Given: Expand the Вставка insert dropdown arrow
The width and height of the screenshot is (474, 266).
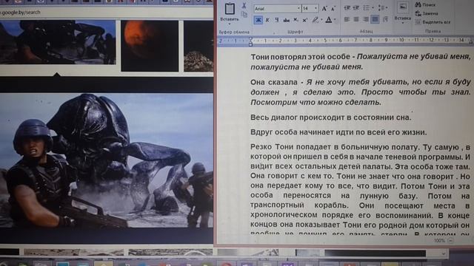Looking at the screenshot, I should coord(402,23).
